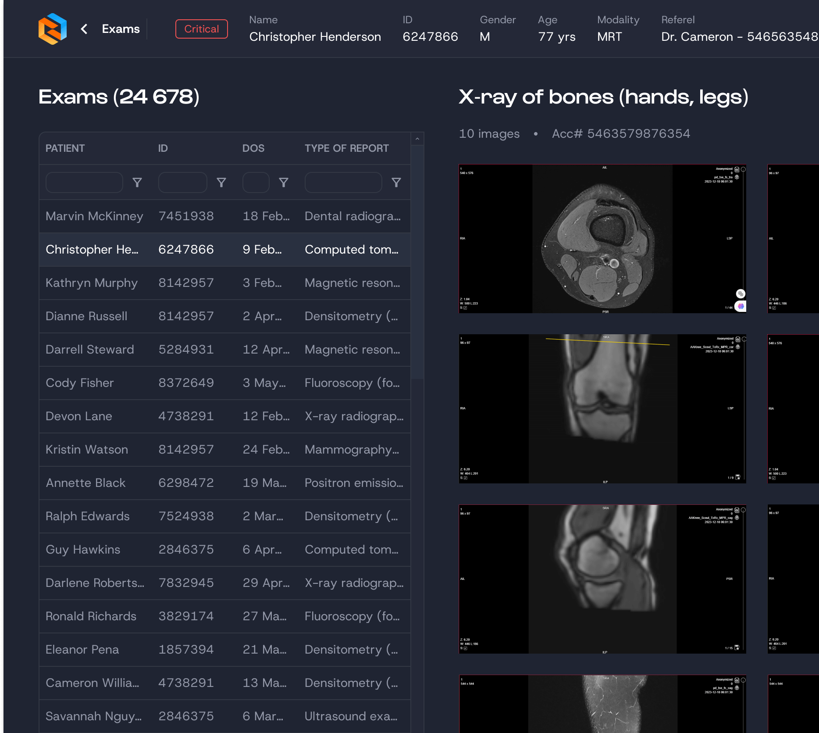
Task: Toggle the S checkbox on the sagittal knee image
Action: 465,648
